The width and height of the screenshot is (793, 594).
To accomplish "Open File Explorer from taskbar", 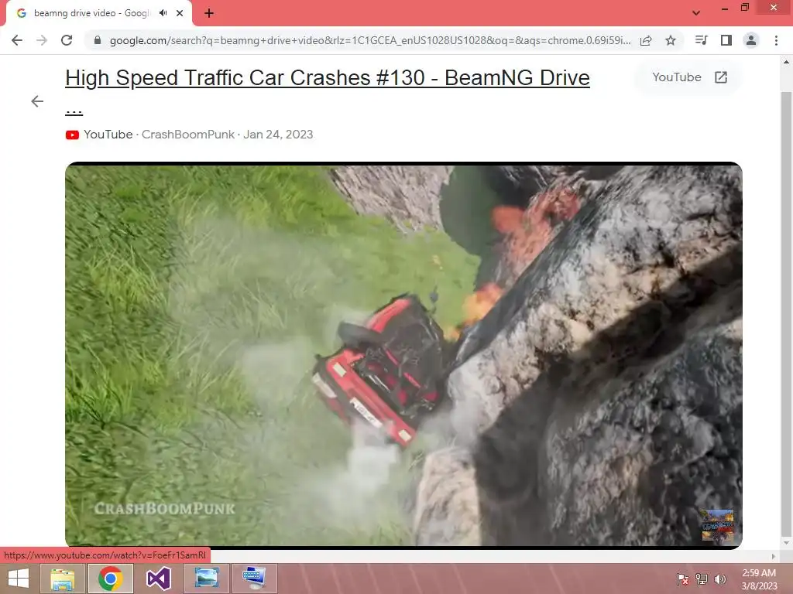I will pos(63,579).
